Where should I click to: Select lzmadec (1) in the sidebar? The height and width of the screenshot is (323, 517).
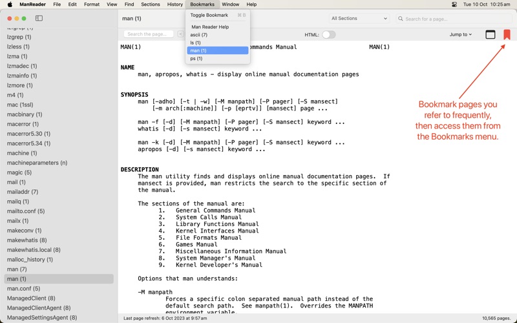click(59, 66)
